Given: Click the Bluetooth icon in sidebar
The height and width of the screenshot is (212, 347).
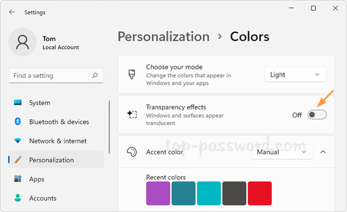Looking at the screenshot, I should (x=18, y=122).
